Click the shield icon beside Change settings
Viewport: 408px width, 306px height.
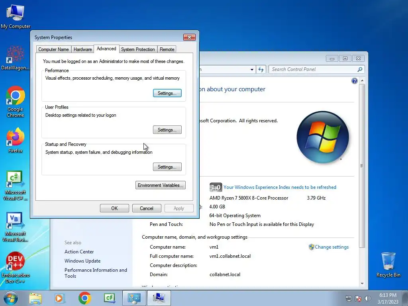coord(311,247)
